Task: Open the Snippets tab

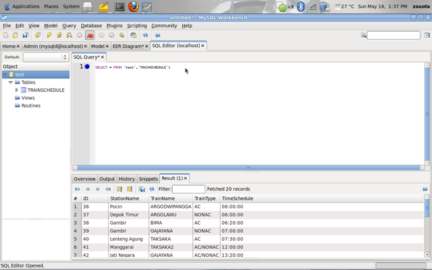Action: point(148,179)
